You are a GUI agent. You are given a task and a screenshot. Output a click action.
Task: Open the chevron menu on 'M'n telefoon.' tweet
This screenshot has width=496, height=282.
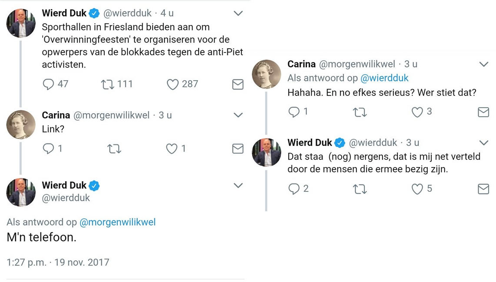[238, 186]
